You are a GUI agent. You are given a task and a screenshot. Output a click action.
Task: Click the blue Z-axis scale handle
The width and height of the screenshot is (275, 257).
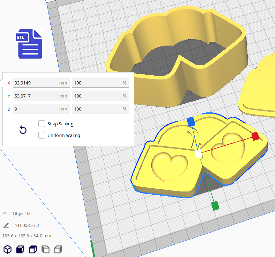click(191, 121)
